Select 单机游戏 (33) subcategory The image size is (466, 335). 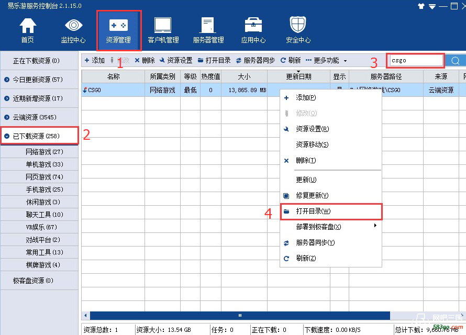tap(39, 164)
